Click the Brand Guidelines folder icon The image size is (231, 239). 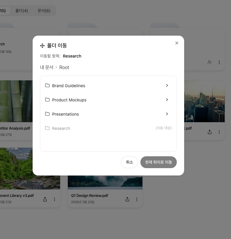click(47, 85)
